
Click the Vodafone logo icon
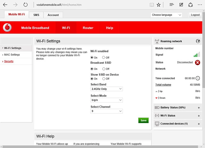coord(7,28)
